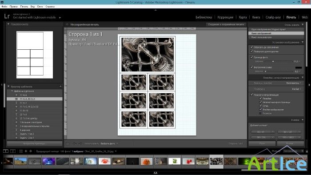Collapse the Браузер шаблонов panel
Viewport: 311px width, 175px height.
[x=8, y=87]
